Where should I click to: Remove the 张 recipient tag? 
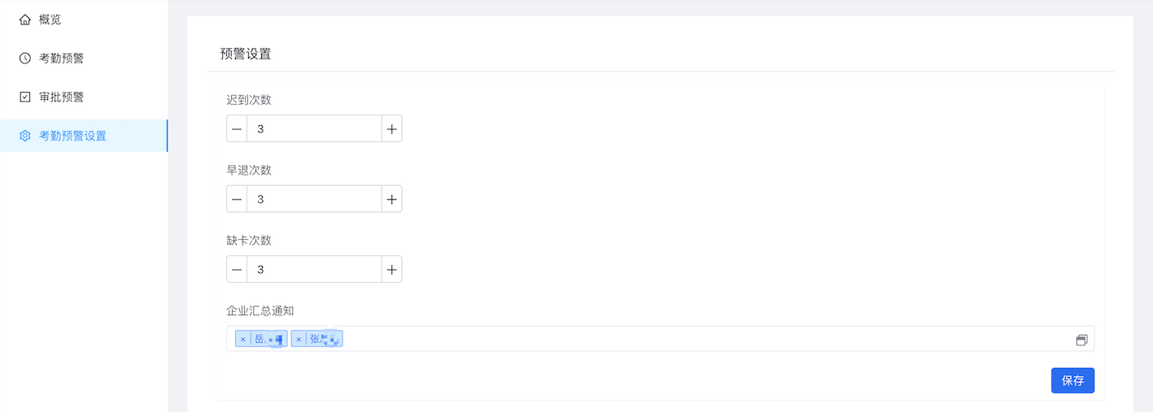click(x=299, y=339)
